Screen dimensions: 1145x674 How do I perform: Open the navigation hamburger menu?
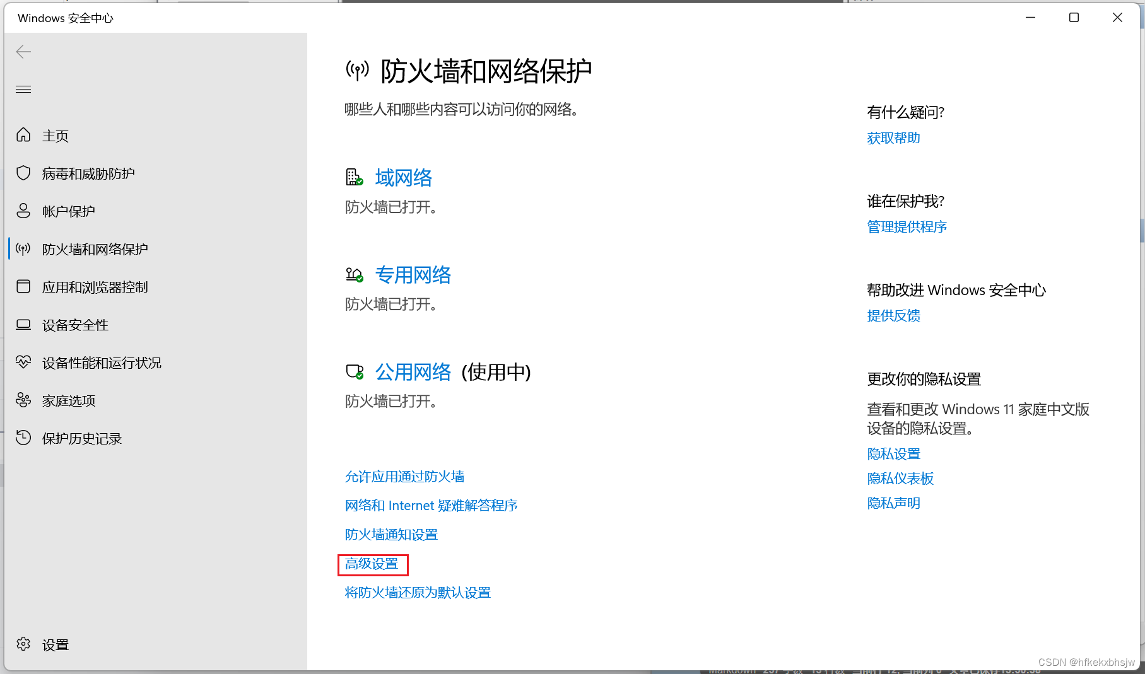pos(23,89)
